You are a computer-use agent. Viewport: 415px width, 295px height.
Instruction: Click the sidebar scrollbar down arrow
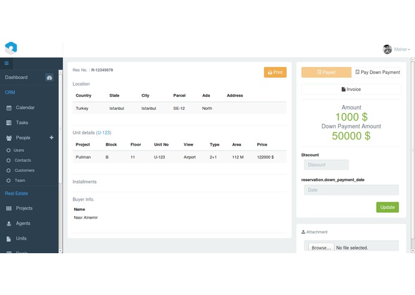pyautogui.click(x=61, y=251)
